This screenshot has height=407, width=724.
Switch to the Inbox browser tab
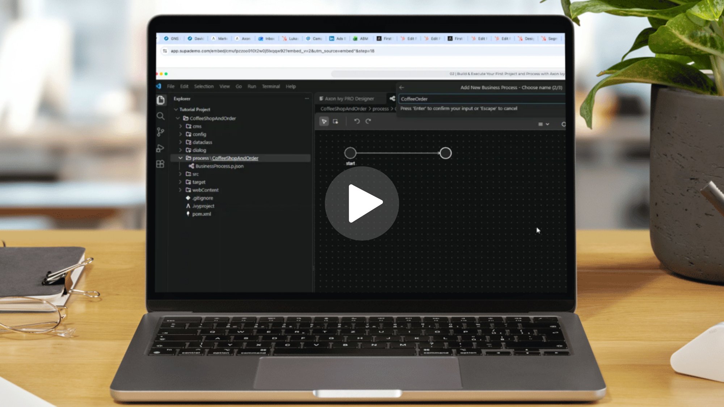point(266,38)
